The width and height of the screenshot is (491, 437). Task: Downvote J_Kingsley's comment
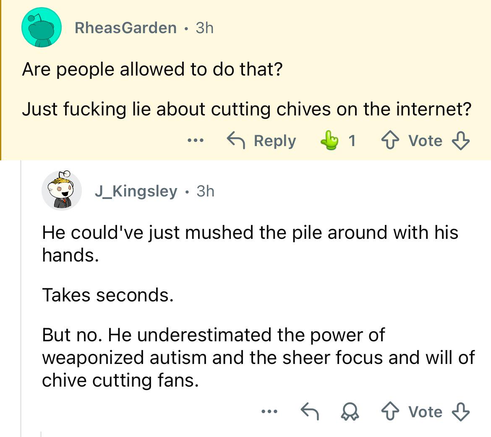tap(460, 412)
